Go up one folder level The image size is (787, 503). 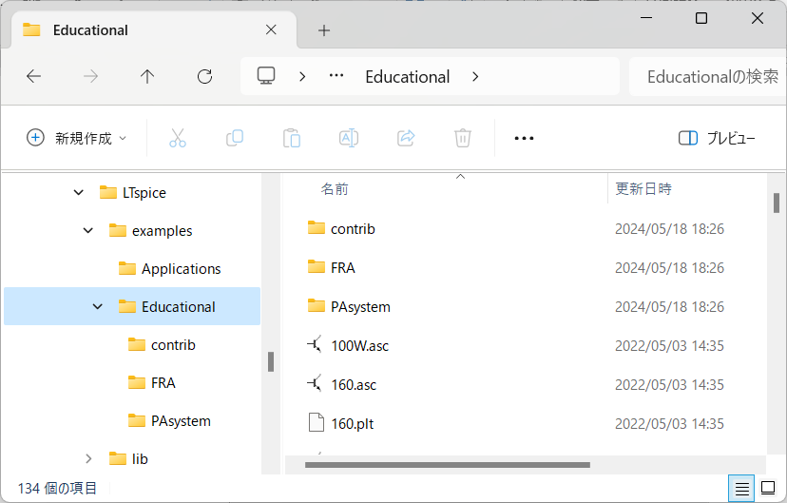coord(147,77)
